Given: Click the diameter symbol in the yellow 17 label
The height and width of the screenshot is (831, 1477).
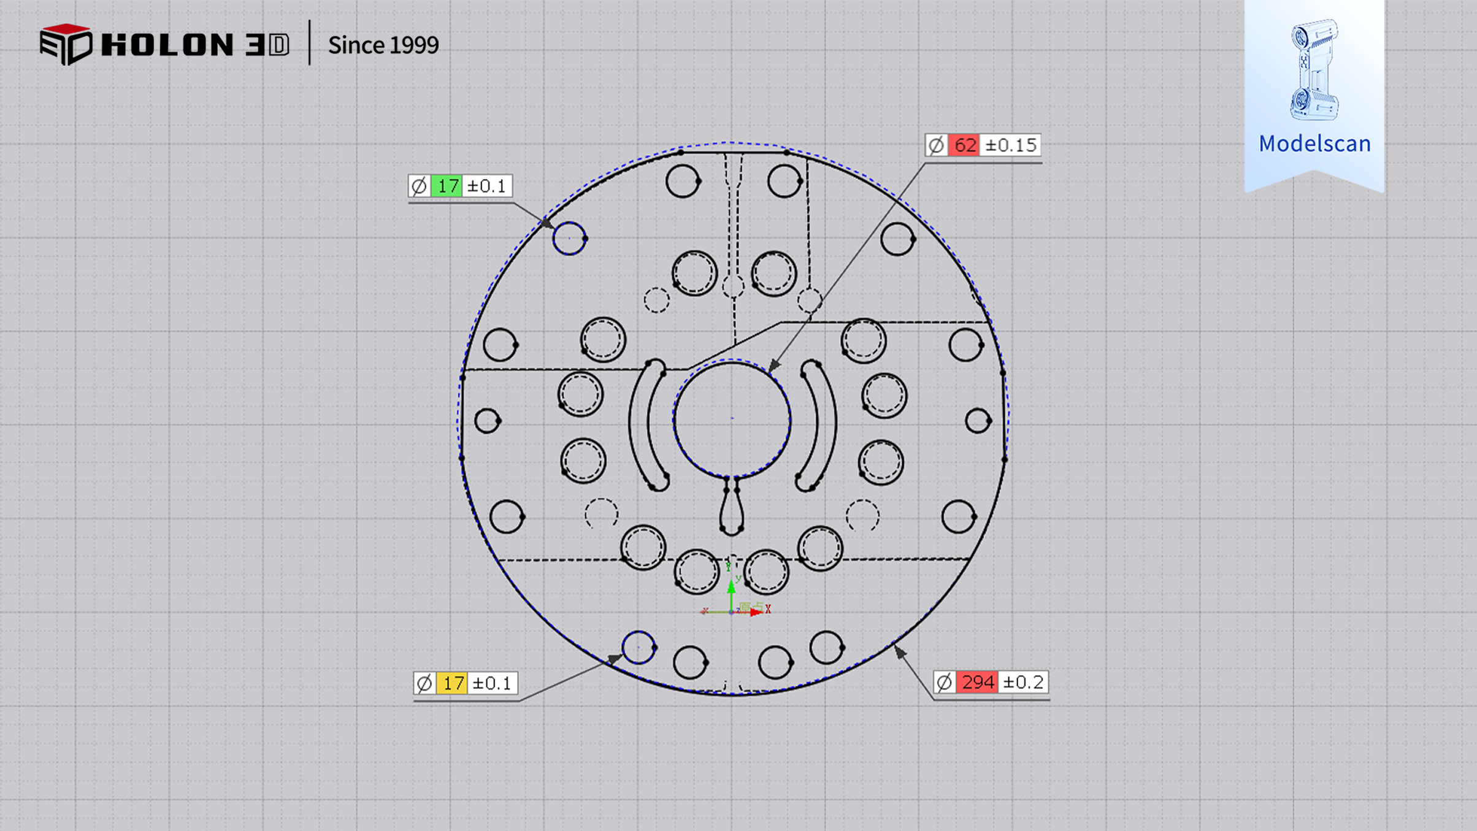Looking at the screenshot, I should 424,683.
